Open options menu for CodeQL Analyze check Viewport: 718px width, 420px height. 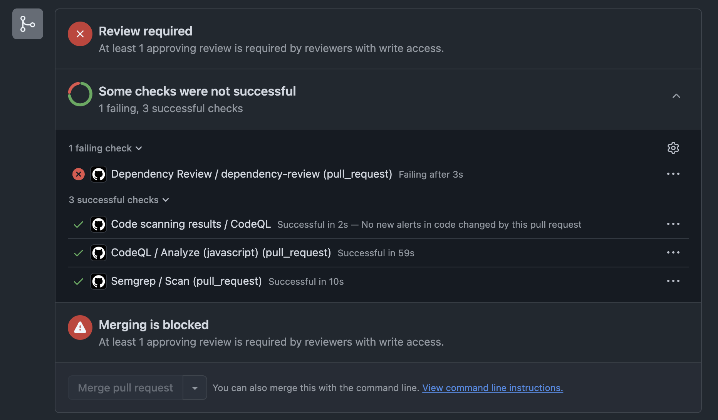click(673, 253)
